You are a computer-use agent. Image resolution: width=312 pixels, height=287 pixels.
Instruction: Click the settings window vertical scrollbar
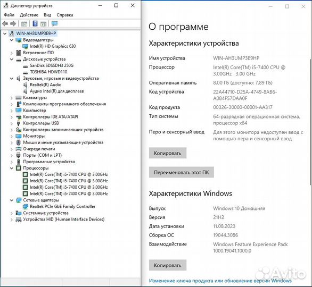310,121
